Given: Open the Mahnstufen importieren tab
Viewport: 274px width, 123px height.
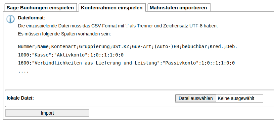Looking at the screenshot, I should (x=178, y=8).
